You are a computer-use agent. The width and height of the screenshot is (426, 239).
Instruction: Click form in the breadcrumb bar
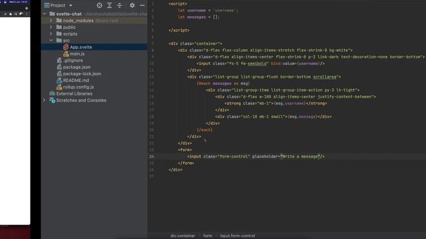tap(208, 236)
